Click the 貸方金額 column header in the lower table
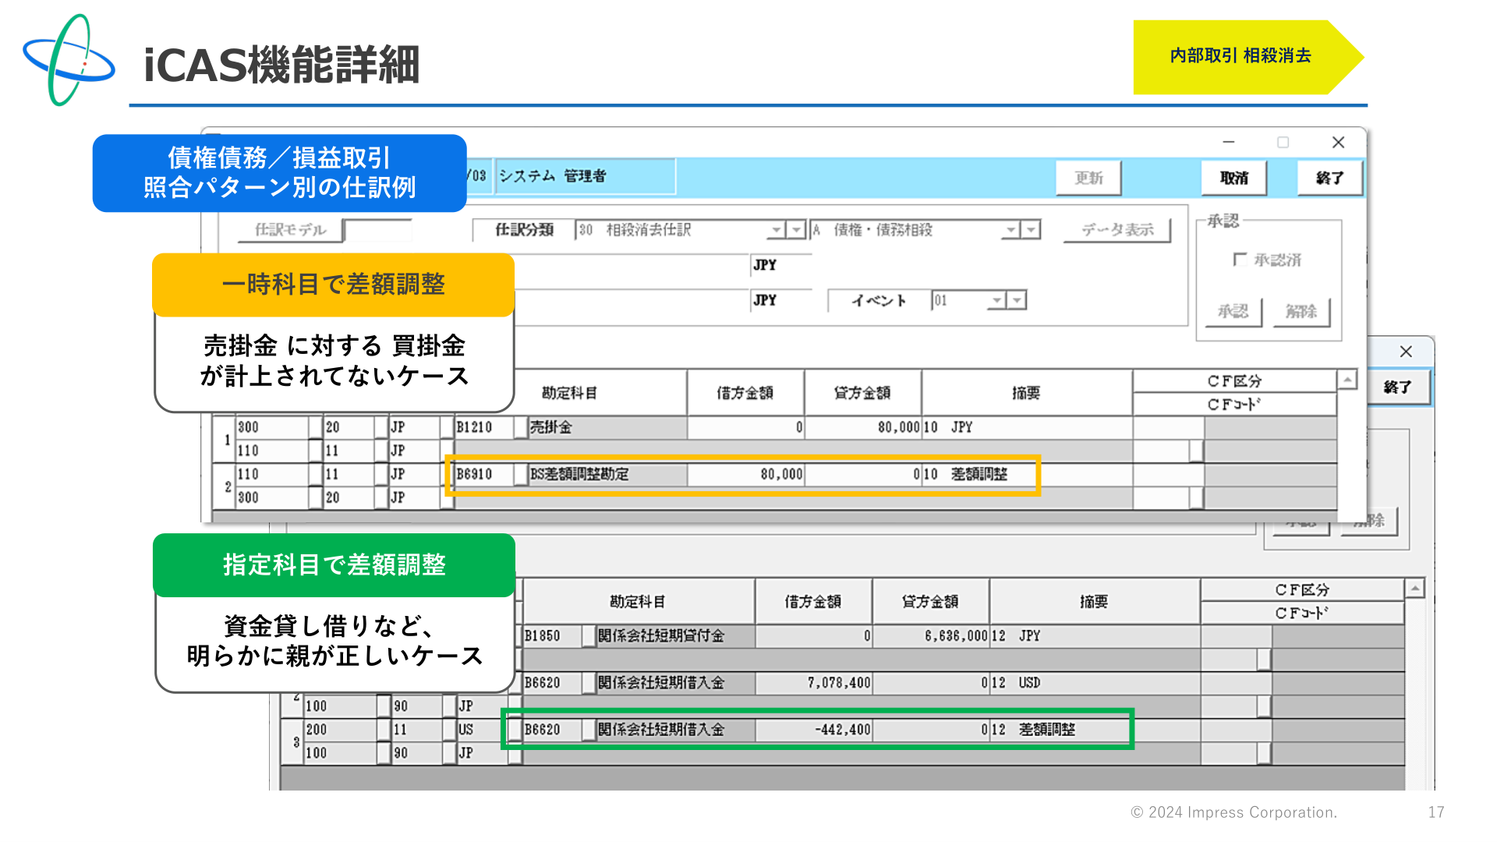1497x842 pixels. pos(930,602)
